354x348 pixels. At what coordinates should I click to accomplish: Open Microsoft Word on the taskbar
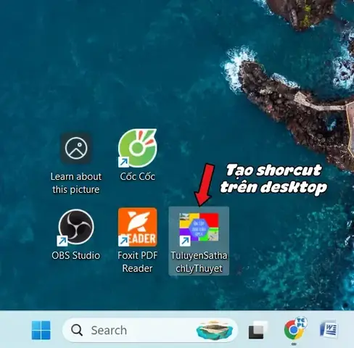(x=329, y=329)
